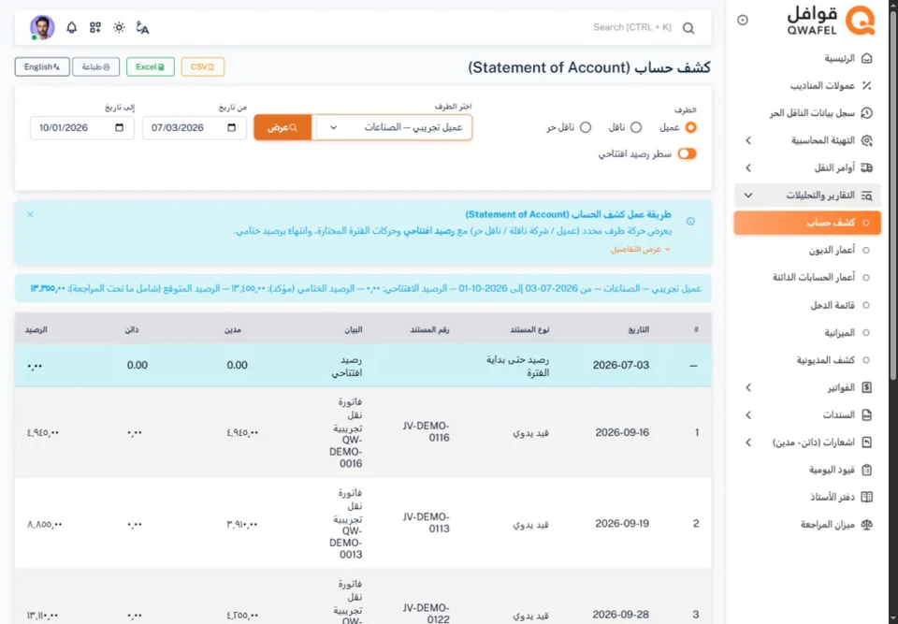Click the date cell 2026-09-16
This screenshot has height=624, width=898.
tap(622, 432)
